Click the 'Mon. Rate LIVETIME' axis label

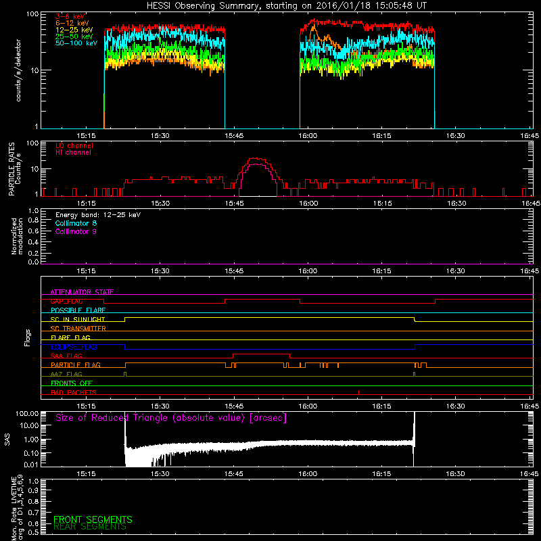point(14,508)
